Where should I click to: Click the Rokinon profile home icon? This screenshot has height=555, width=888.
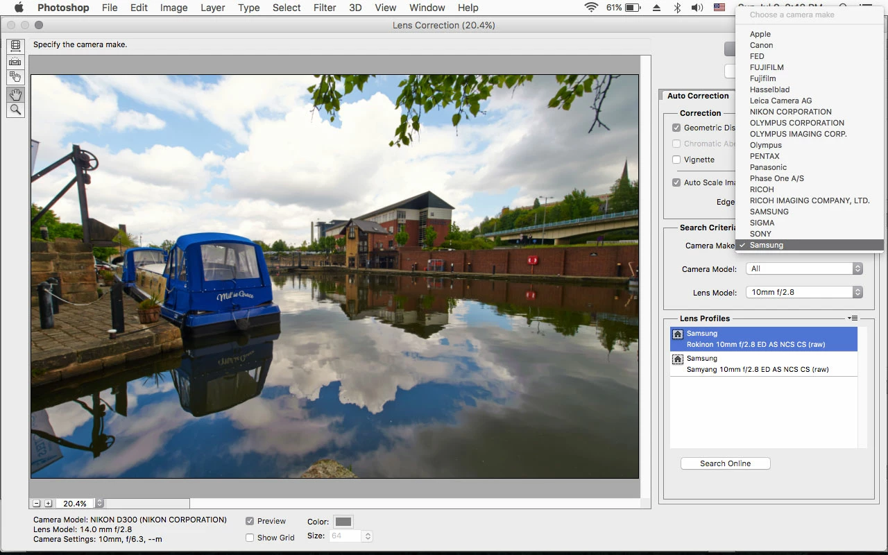click(x=678, y=334)
